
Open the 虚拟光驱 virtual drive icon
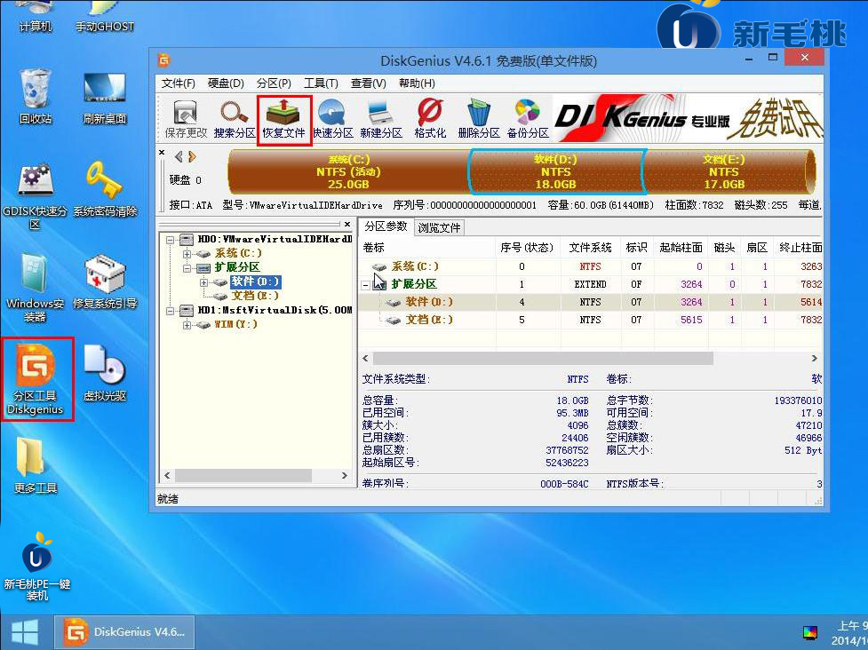(105, 372)
